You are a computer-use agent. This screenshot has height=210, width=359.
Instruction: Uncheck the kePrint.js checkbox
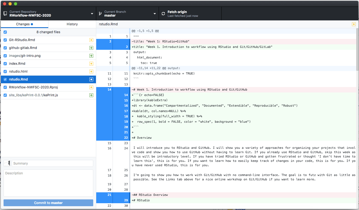click(x=5, y=95)
